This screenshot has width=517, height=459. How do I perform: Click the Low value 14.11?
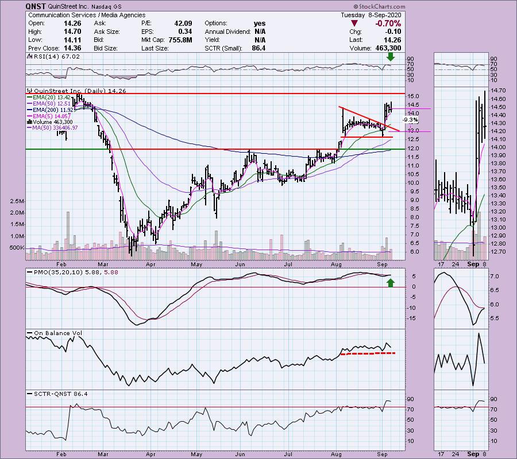click(x=72, y=40)
